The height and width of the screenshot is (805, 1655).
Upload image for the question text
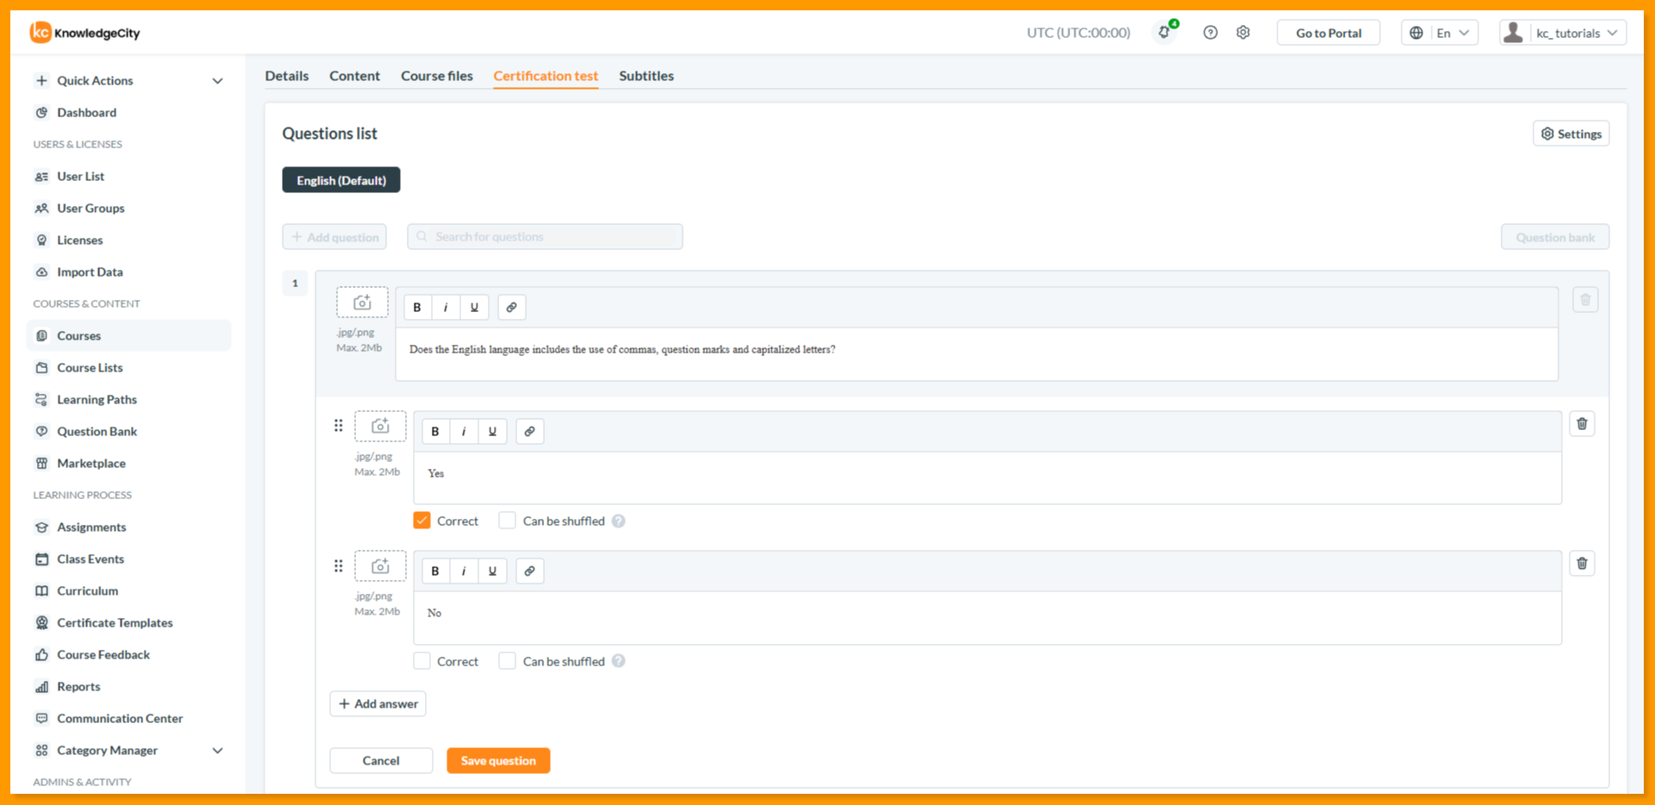point(362,303)
